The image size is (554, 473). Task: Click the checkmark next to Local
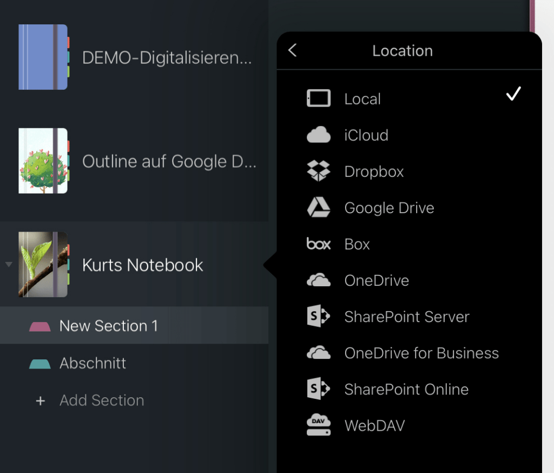click(x=513, y=94)
